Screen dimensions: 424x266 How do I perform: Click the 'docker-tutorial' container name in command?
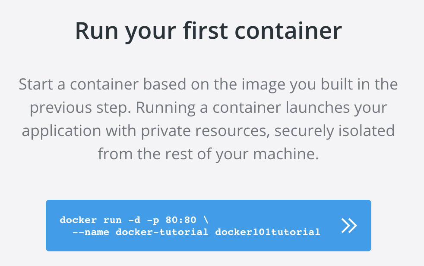tap(162, 232)
